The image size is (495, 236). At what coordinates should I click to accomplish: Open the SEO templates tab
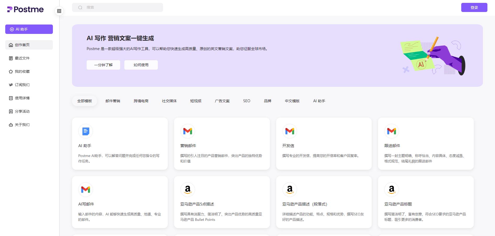click(x=247, y=101)
